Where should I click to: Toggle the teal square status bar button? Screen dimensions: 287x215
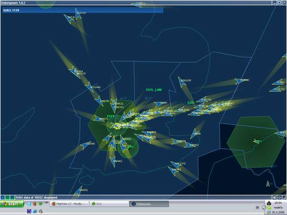[12, 197]
